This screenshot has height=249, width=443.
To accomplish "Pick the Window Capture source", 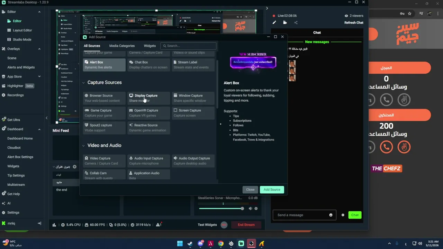I will tap(193, 98).
